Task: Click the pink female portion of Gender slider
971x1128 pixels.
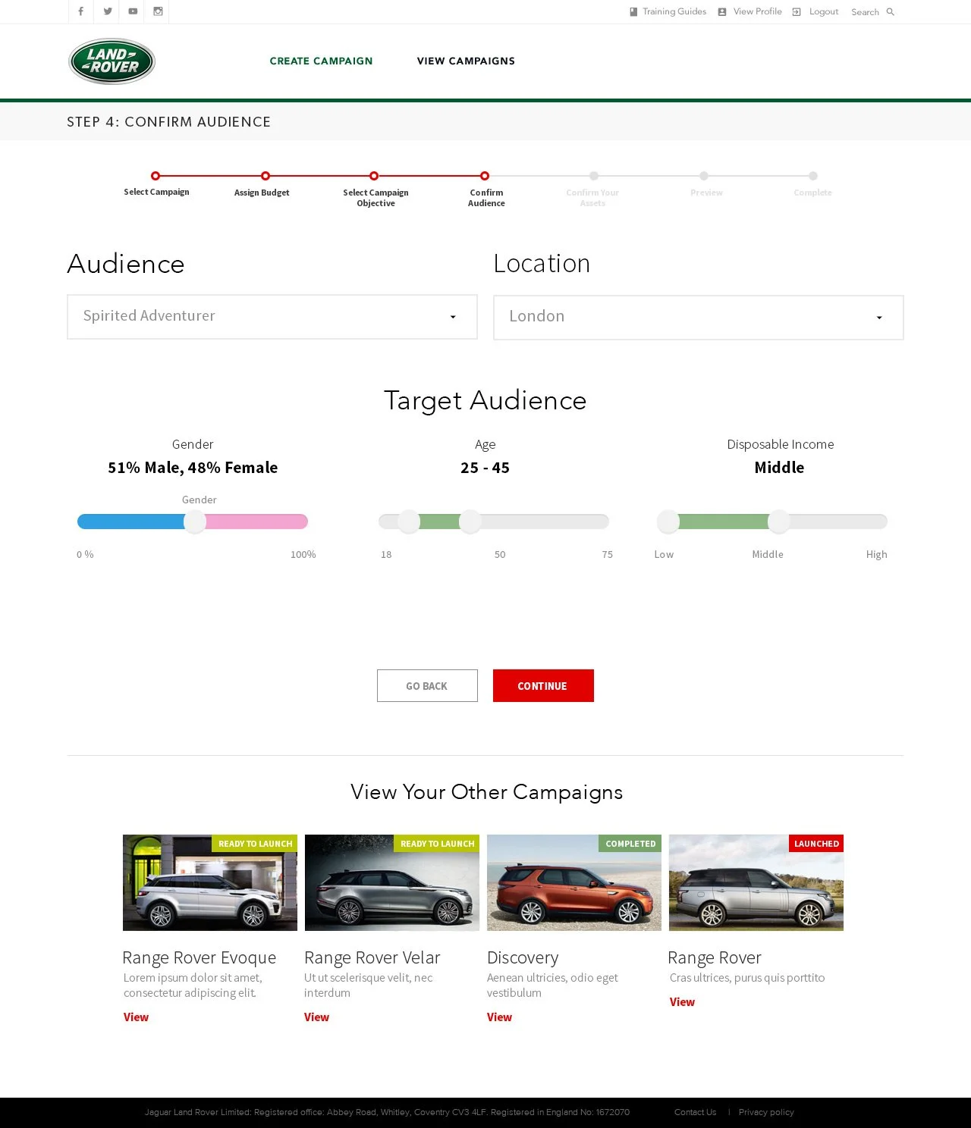Action: [x=256, y=522]
